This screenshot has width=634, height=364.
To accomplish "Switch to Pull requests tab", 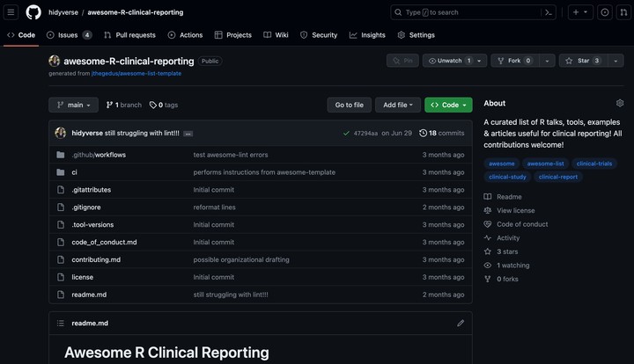I will (129, 35).
